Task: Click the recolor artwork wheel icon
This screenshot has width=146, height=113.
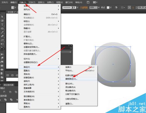Action: click(116, 8)
